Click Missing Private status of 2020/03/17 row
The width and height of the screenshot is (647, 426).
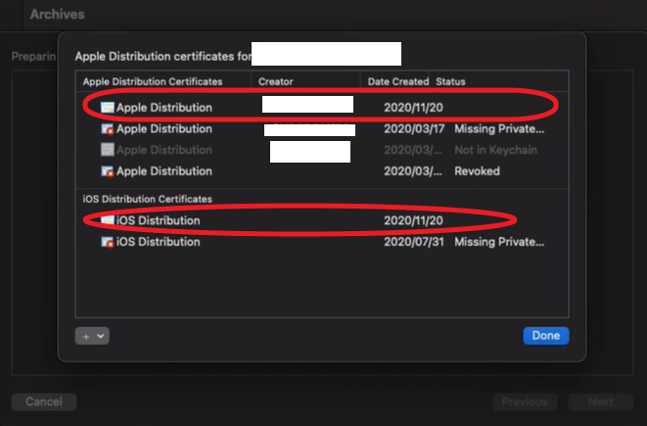point(499,129)
